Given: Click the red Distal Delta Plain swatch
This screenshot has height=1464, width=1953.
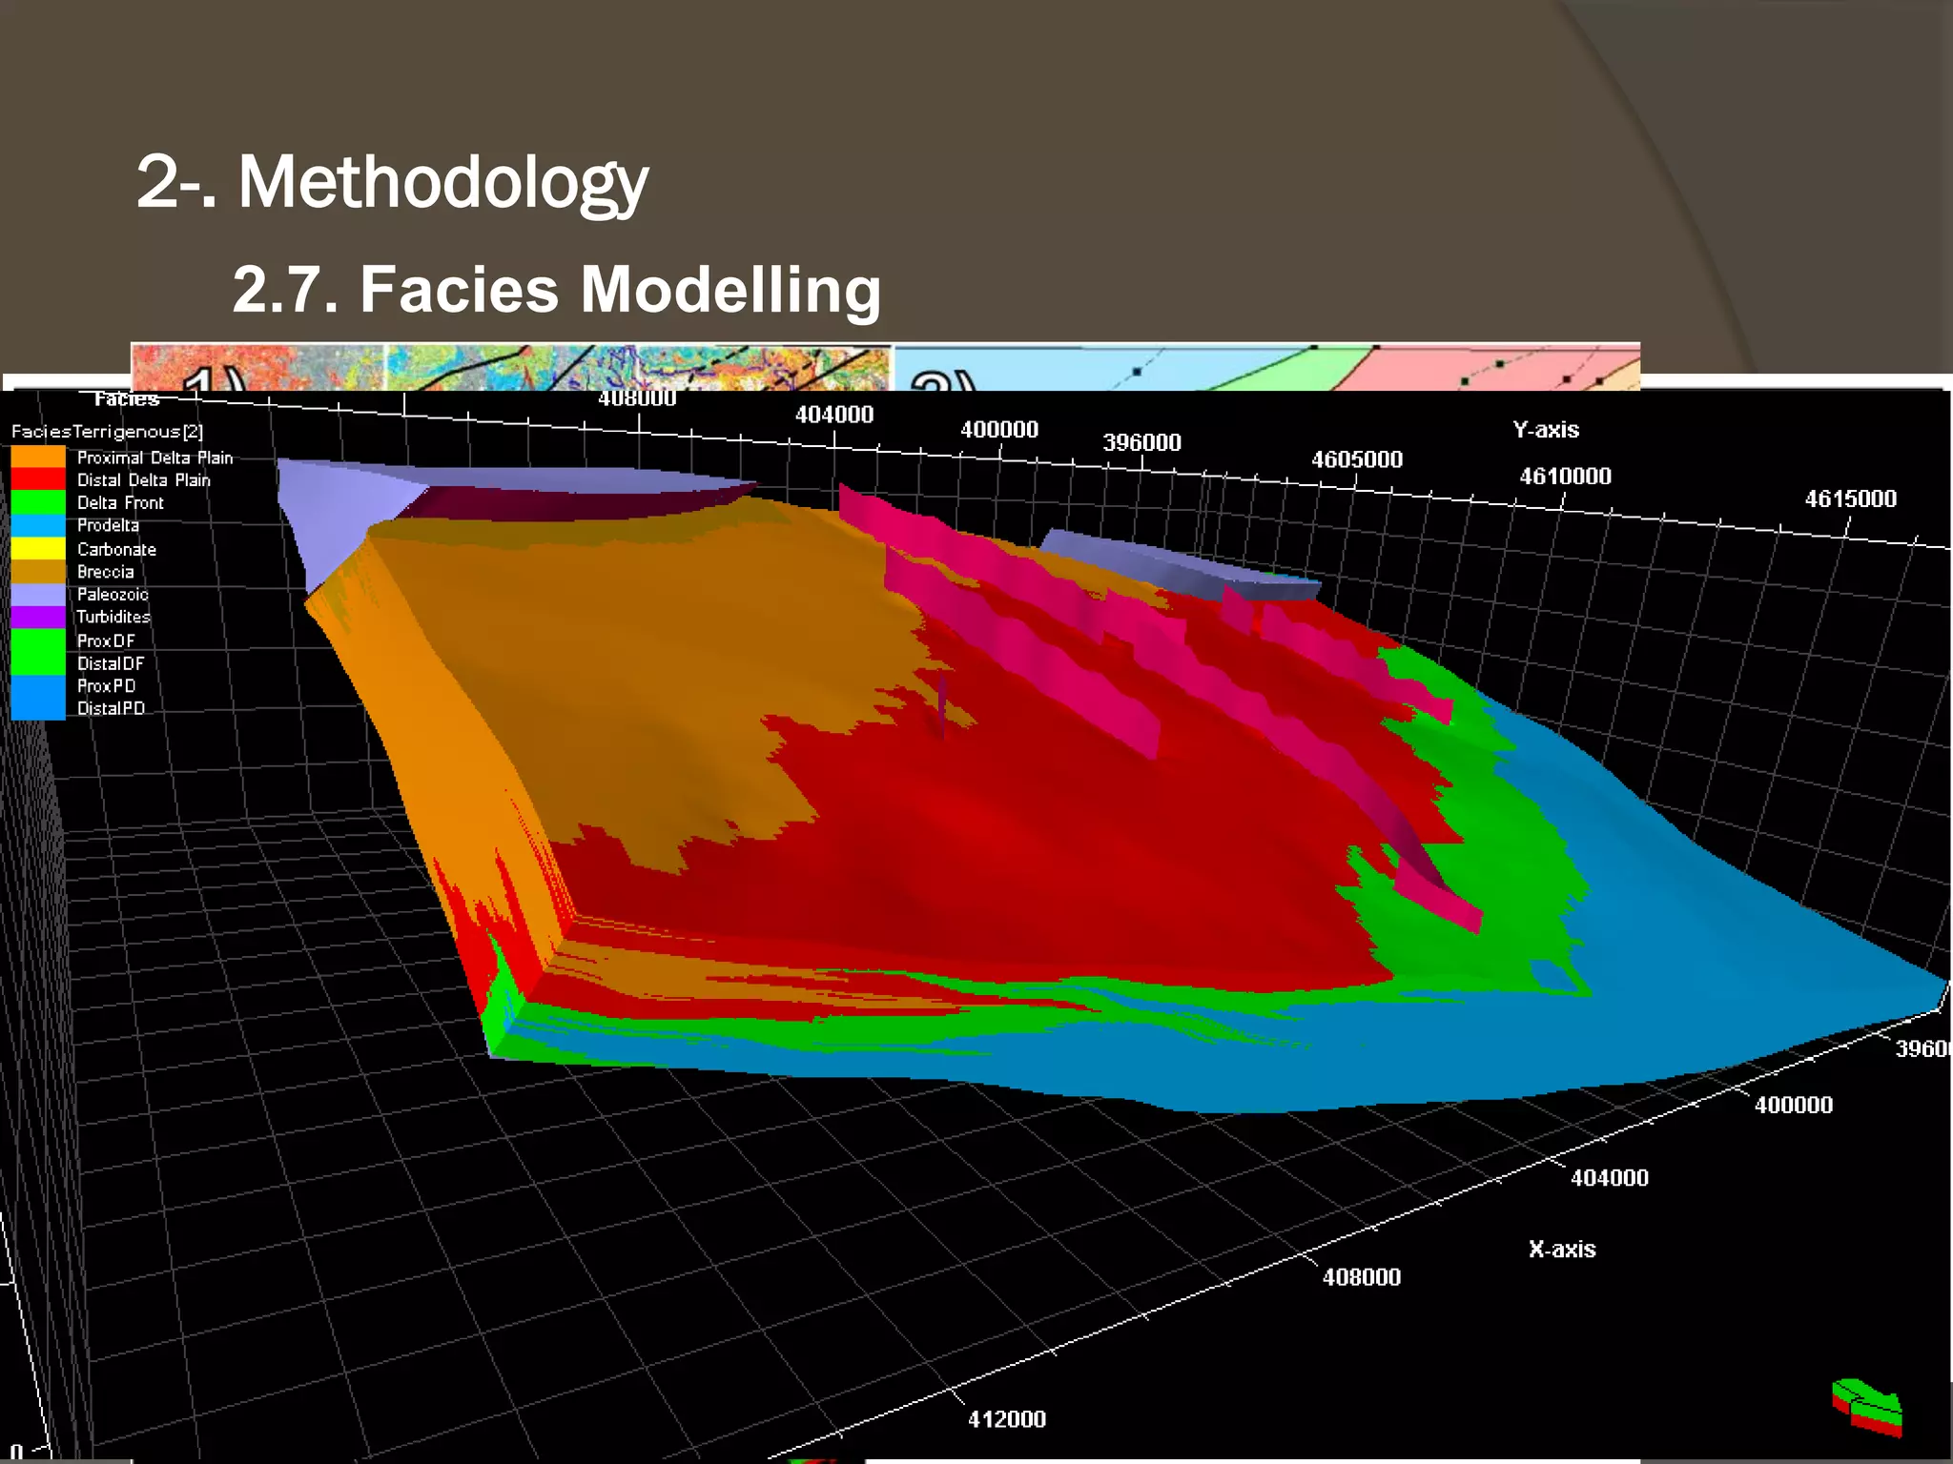Looking at the screenshot, I should pos(38,480).
